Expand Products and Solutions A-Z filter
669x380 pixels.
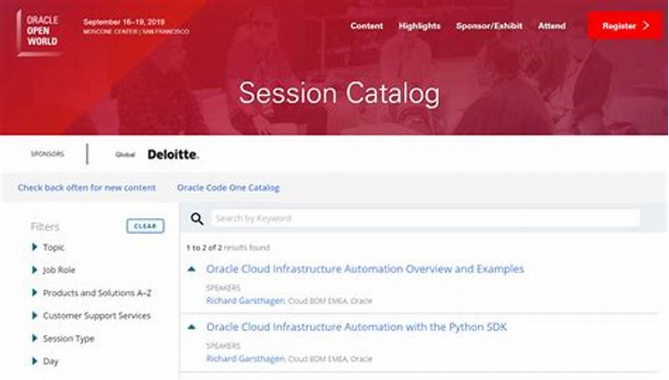[x=92, y=293]
